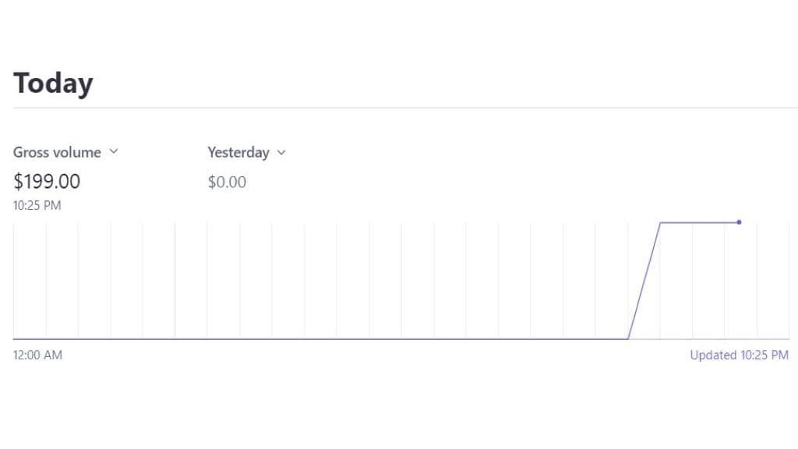Click the rising slope of the chart line
Screen dimensions: 798x449
[x=644, y=281]
